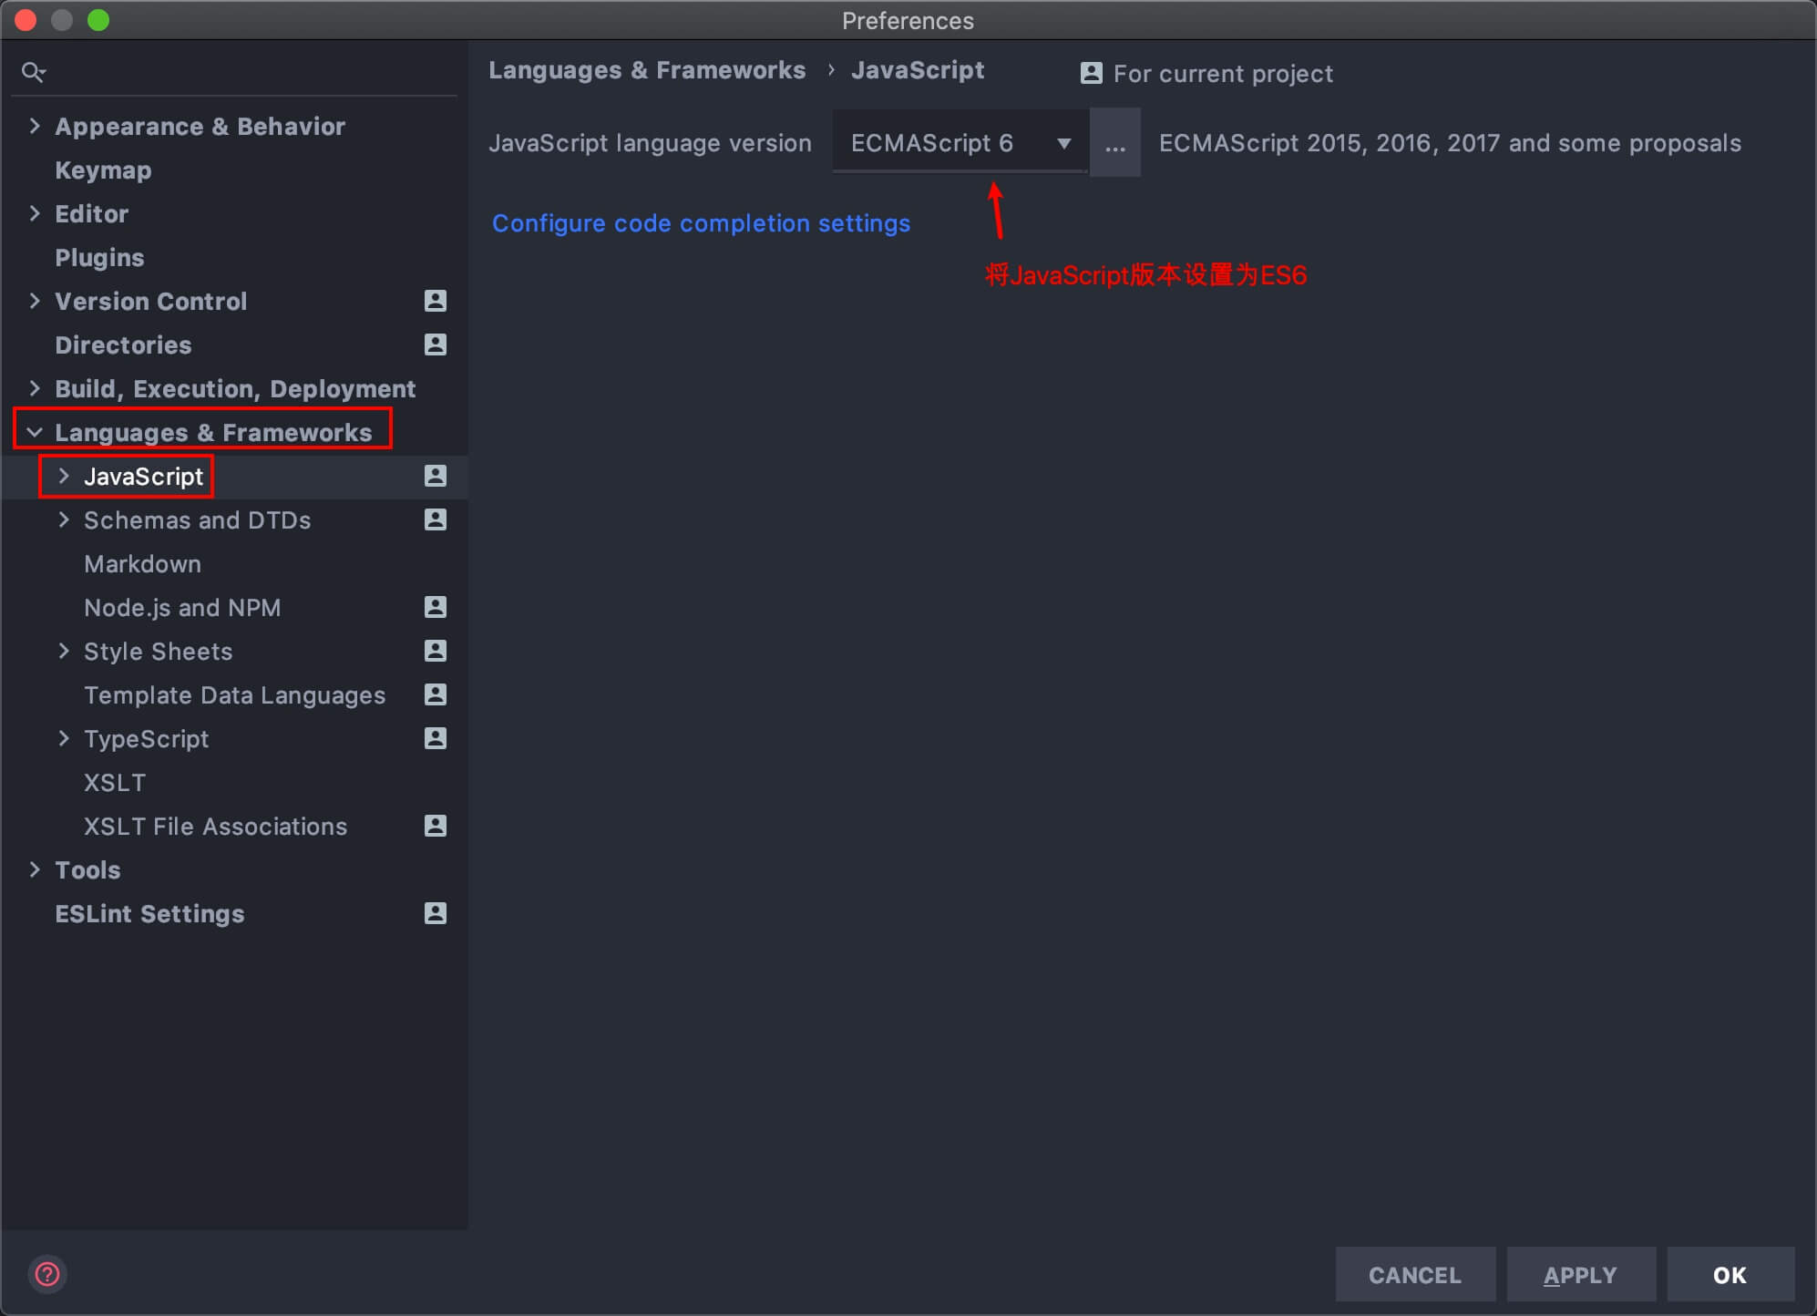Open Configure code completion settings link

pos(701,223)
